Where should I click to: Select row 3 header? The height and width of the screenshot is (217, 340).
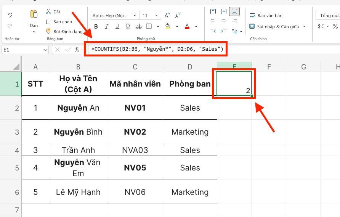pos(11,132)
